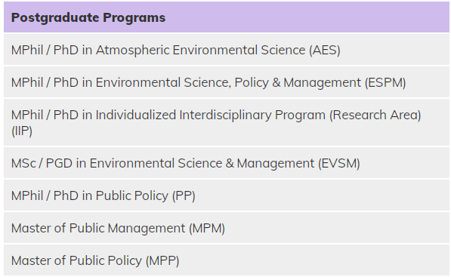
Task: Click the words "Atmospheric Environmental Science"
Action: click(200, 50)
